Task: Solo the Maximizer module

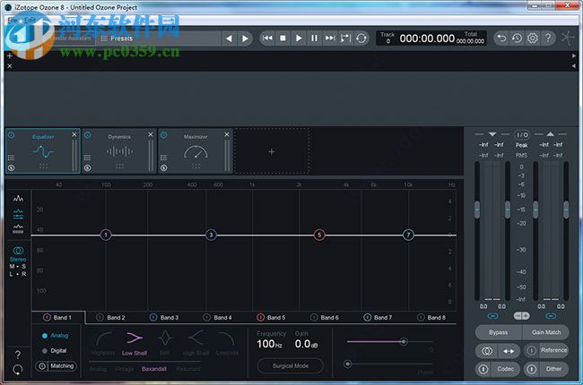Action: click(x=163, y=167)
